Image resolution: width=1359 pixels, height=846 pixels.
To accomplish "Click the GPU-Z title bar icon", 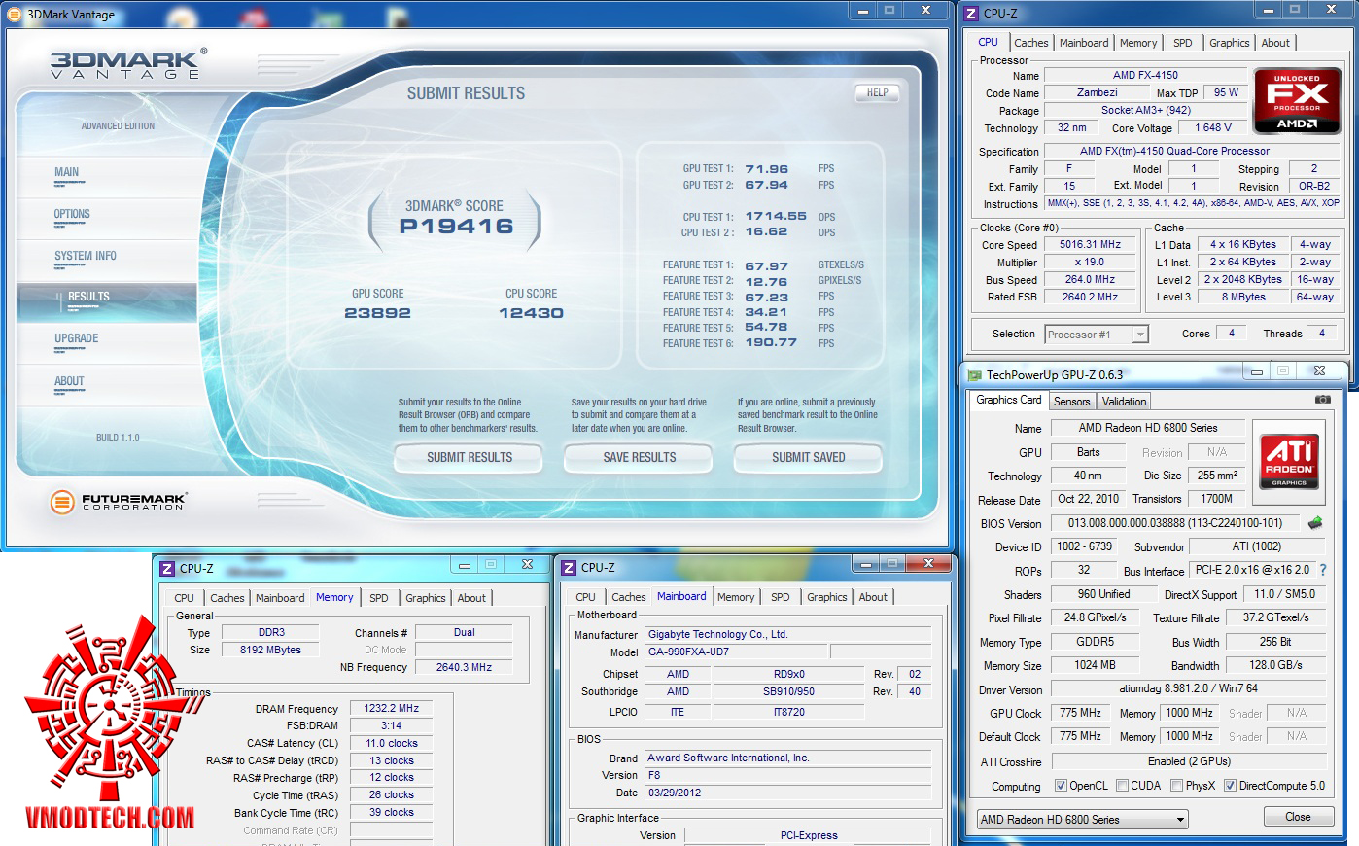I will (x=974, y=374).
